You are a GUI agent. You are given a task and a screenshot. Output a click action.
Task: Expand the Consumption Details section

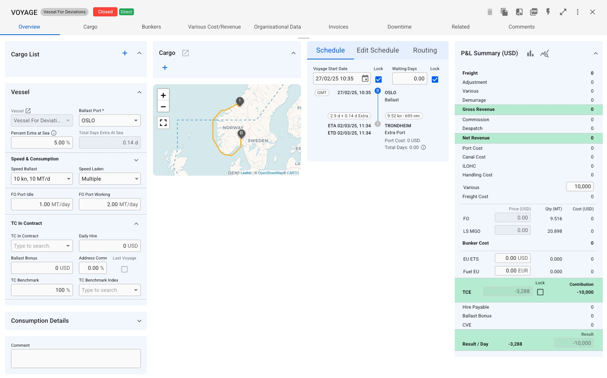(x=139, y=321)
